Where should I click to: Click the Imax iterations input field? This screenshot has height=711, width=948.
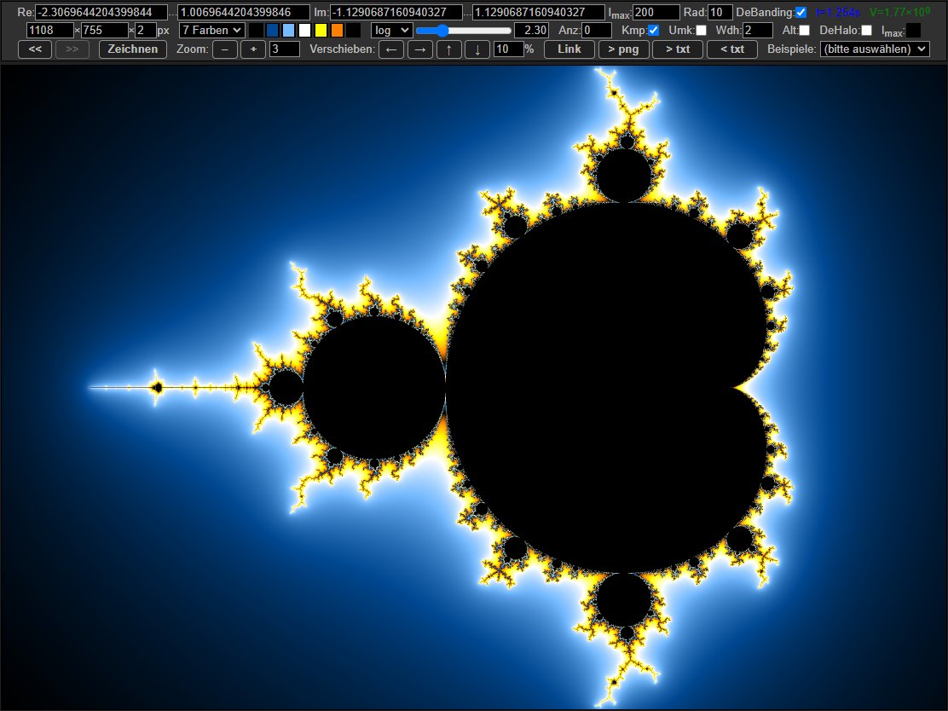click(x=656, y=13)
